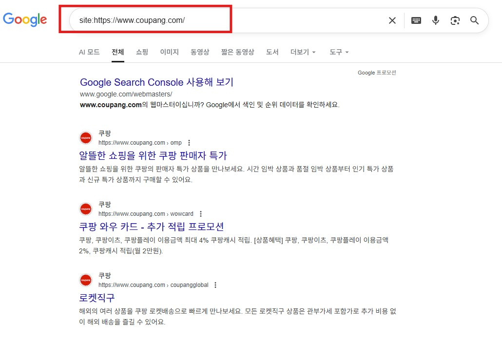Open the 쇼핑 tab
The height and width of the screenshot is (342, 502).
pos(142,52)
